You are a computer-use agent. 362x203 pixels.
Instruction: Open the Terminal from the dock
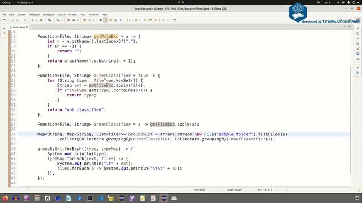tap(90, 198)
